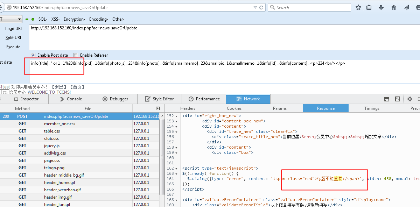Open the Encryption dropdown menu
Screen dimensions: 420x207
point(75,19)
